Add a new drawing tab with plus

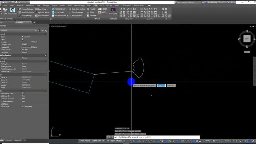(x=34, y=22)
